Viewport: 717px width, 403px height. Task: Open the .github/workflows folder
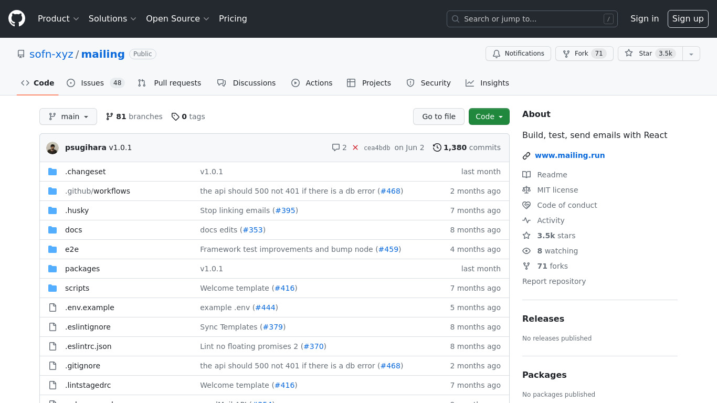(x=98, y=191)
